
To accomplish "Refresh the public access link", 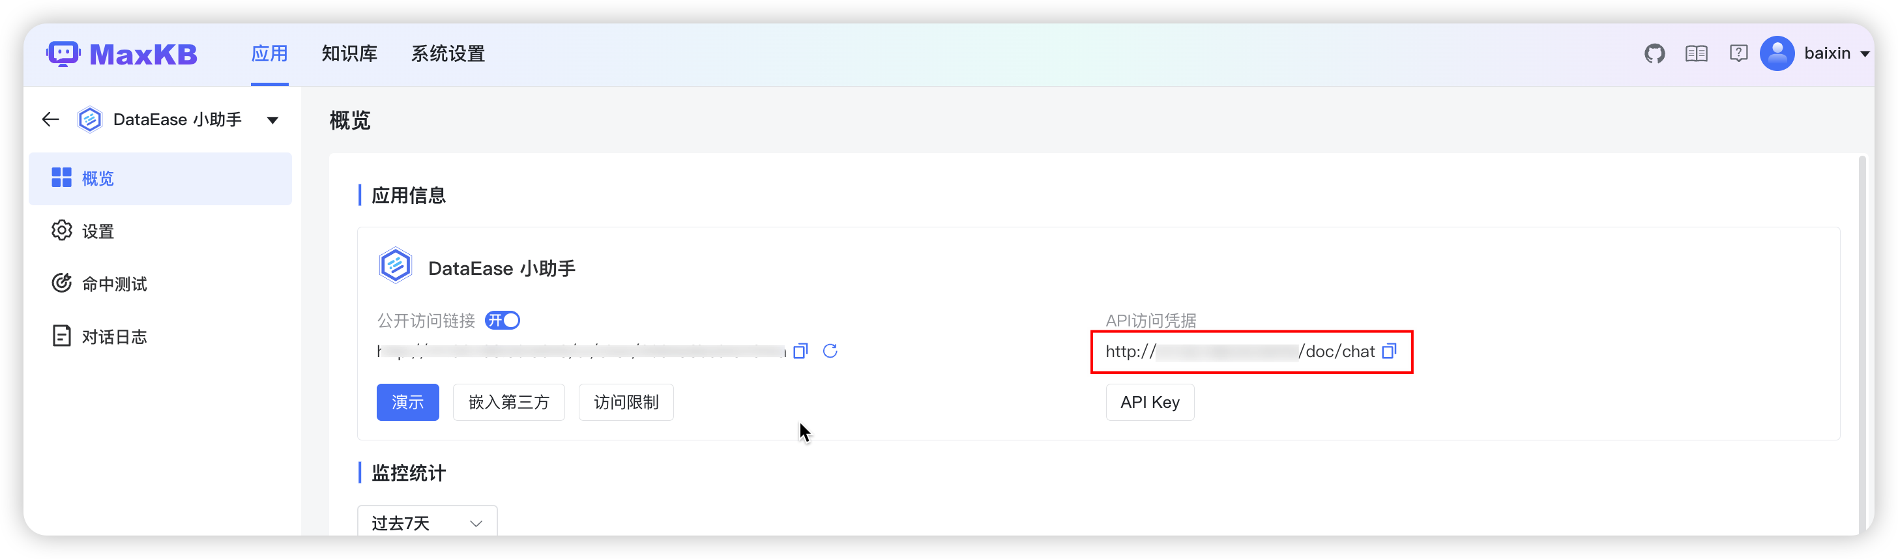I will pos(830,351).
